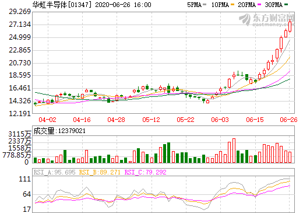303x213 pixels.
Task: Select the timestamp 2020-06-26 16:00
Action: click(123, 5)
